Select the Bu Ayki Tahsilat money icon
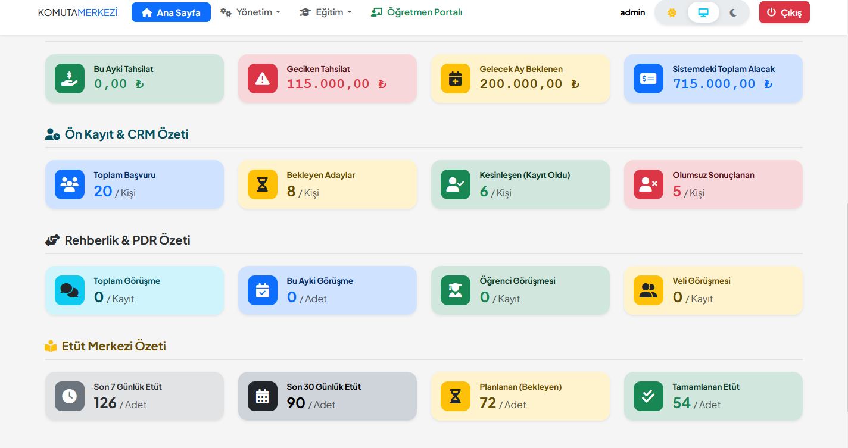The height and width of the screenshot is (448, 848). tap(69, 78)
